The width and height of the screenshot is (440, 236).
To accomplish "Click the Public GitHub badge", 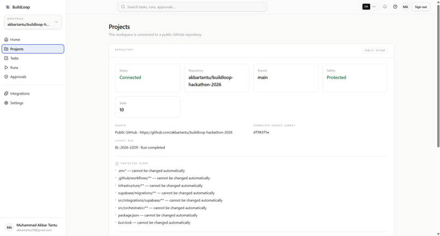I will tap(374, 50).
